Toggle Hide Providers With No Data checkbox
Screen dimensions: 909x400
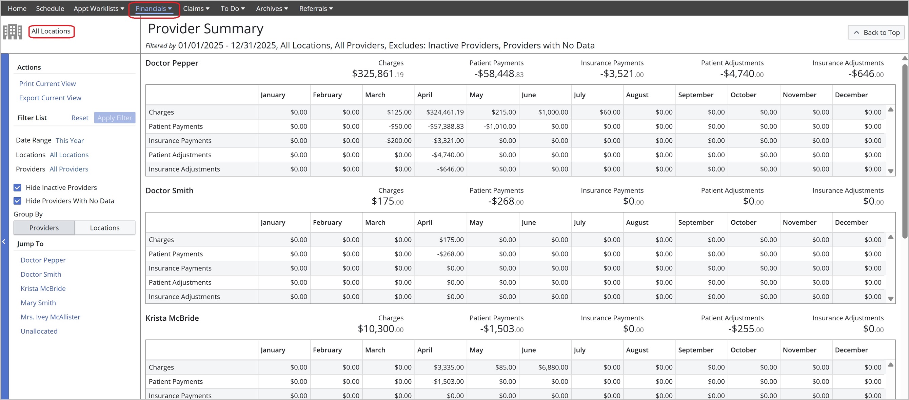17,201
